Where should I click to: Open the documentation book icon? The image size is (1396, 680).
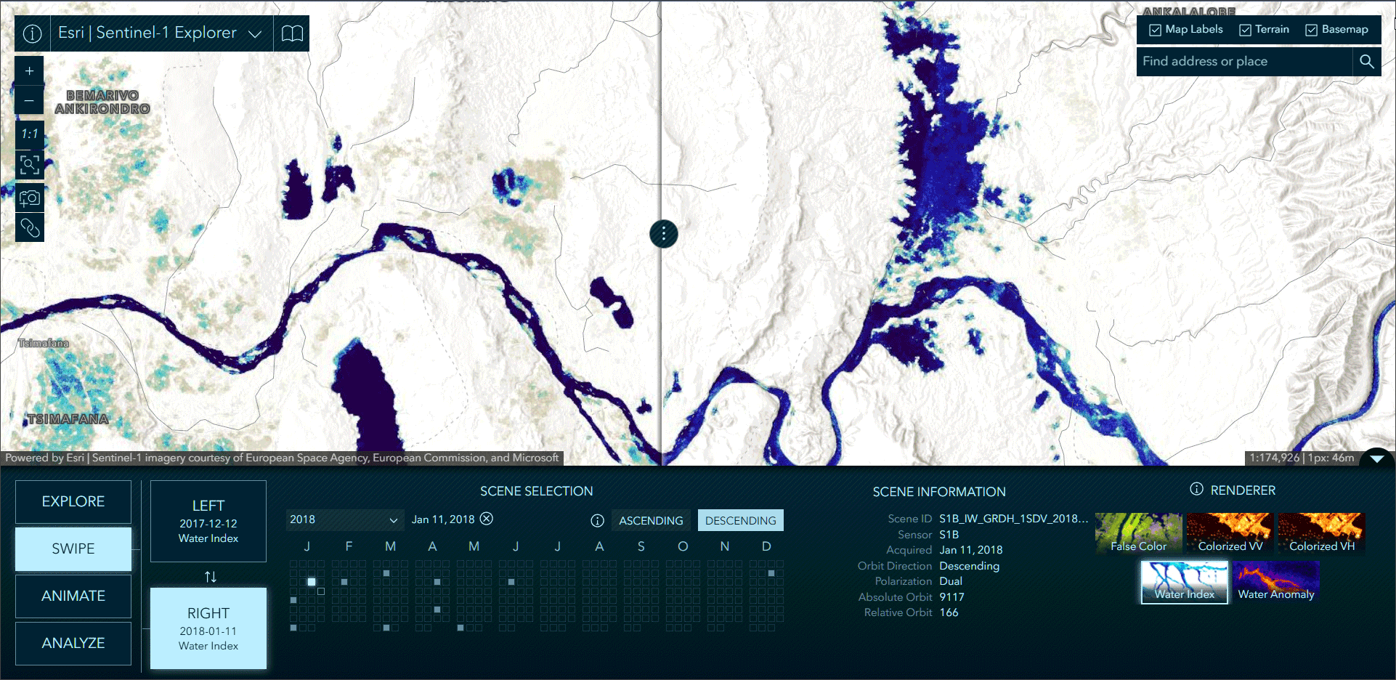292,33
